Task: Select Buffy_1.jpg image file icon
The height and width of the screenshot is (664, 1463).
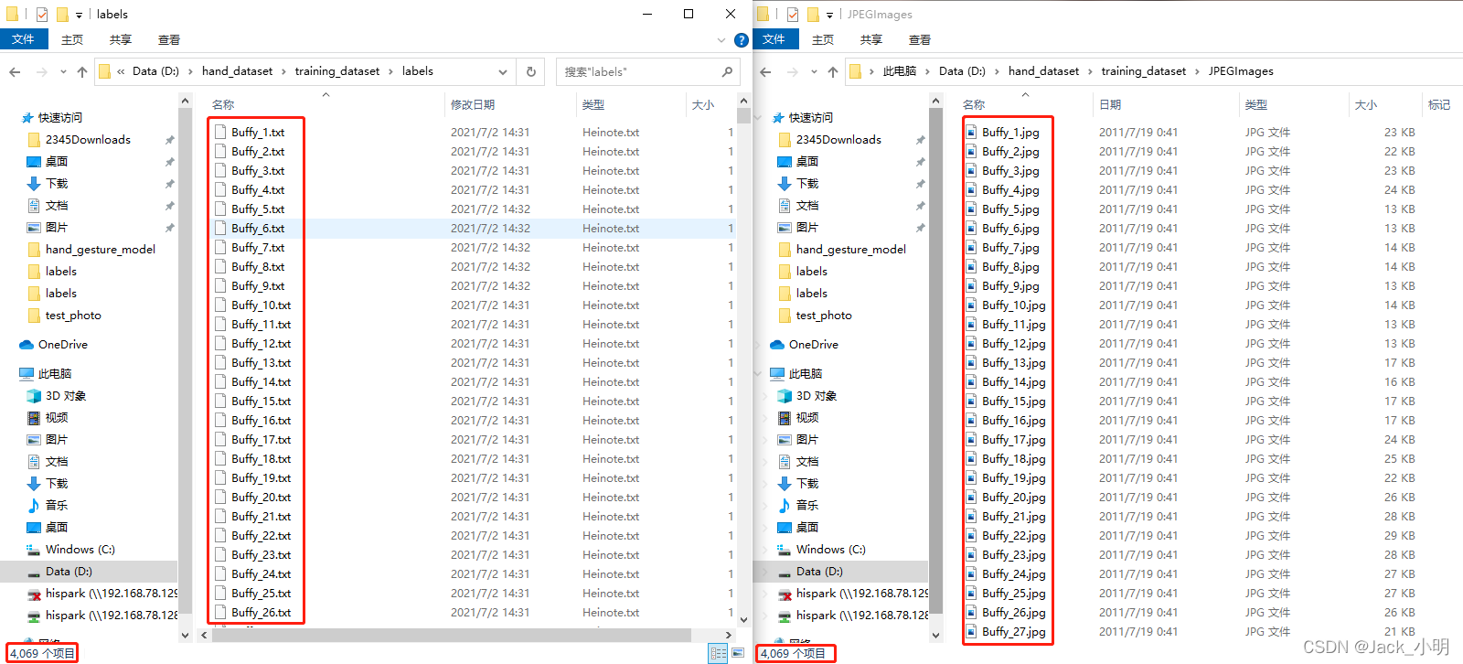Action: [971, 132]
